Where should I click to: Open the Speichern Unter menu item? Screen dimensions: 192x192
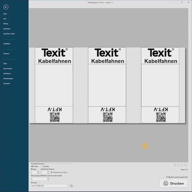9,34
